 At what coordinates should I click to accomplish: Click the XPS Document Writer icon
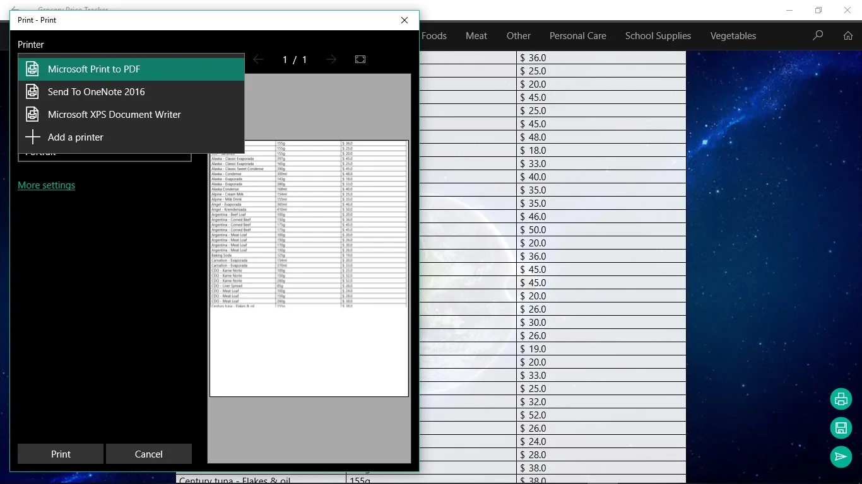32,115
